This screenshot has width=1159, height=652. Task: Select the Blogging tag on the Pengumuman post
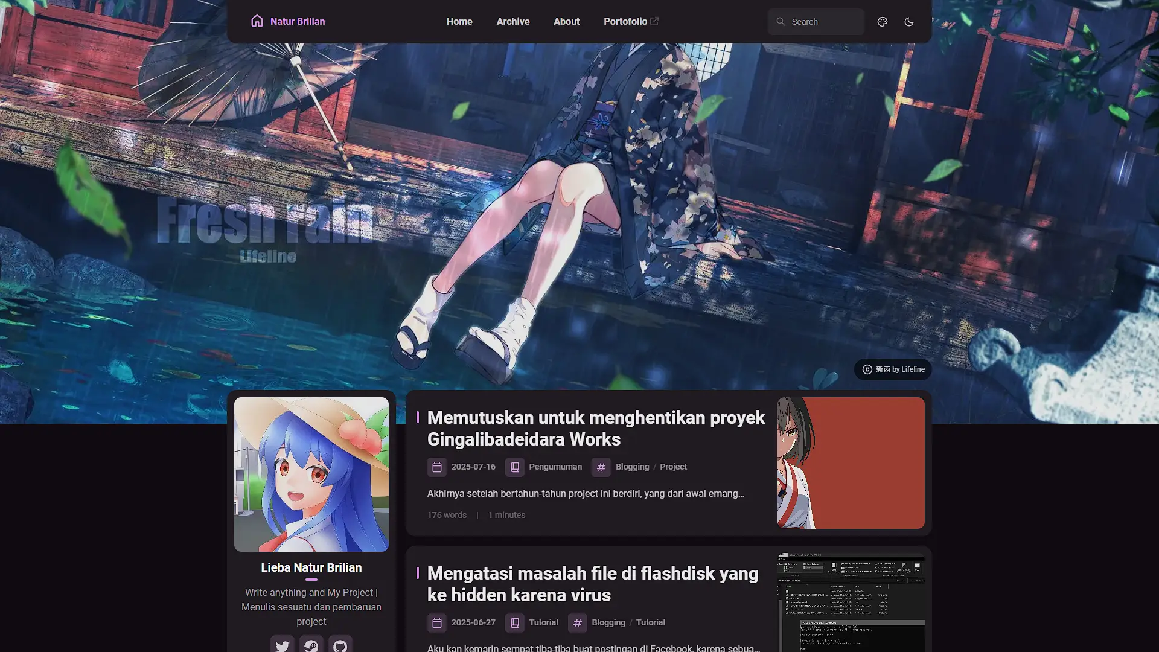(633, 467)
